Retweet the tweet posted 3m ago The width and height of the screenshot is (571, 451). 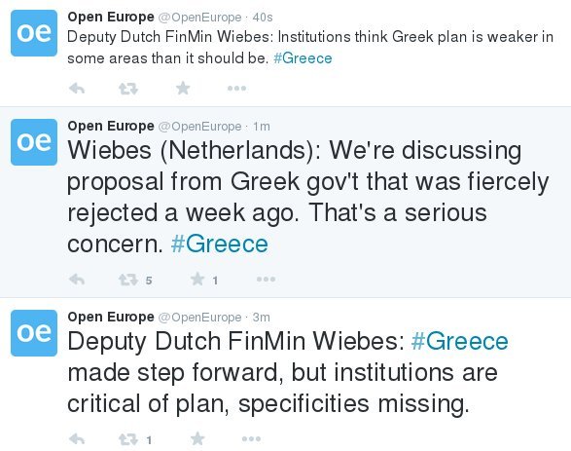[x=128, y=439]
